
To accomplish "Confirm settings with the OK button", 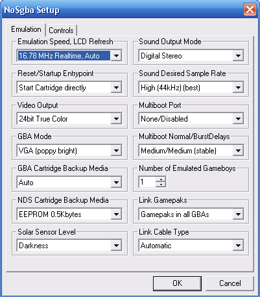I will click(x=177, y=283).
